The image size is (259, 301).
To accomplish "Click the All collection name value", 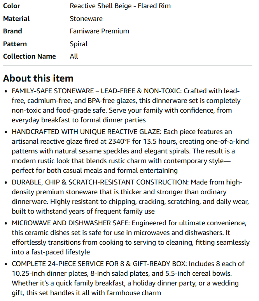I will (x=74, y=56).
